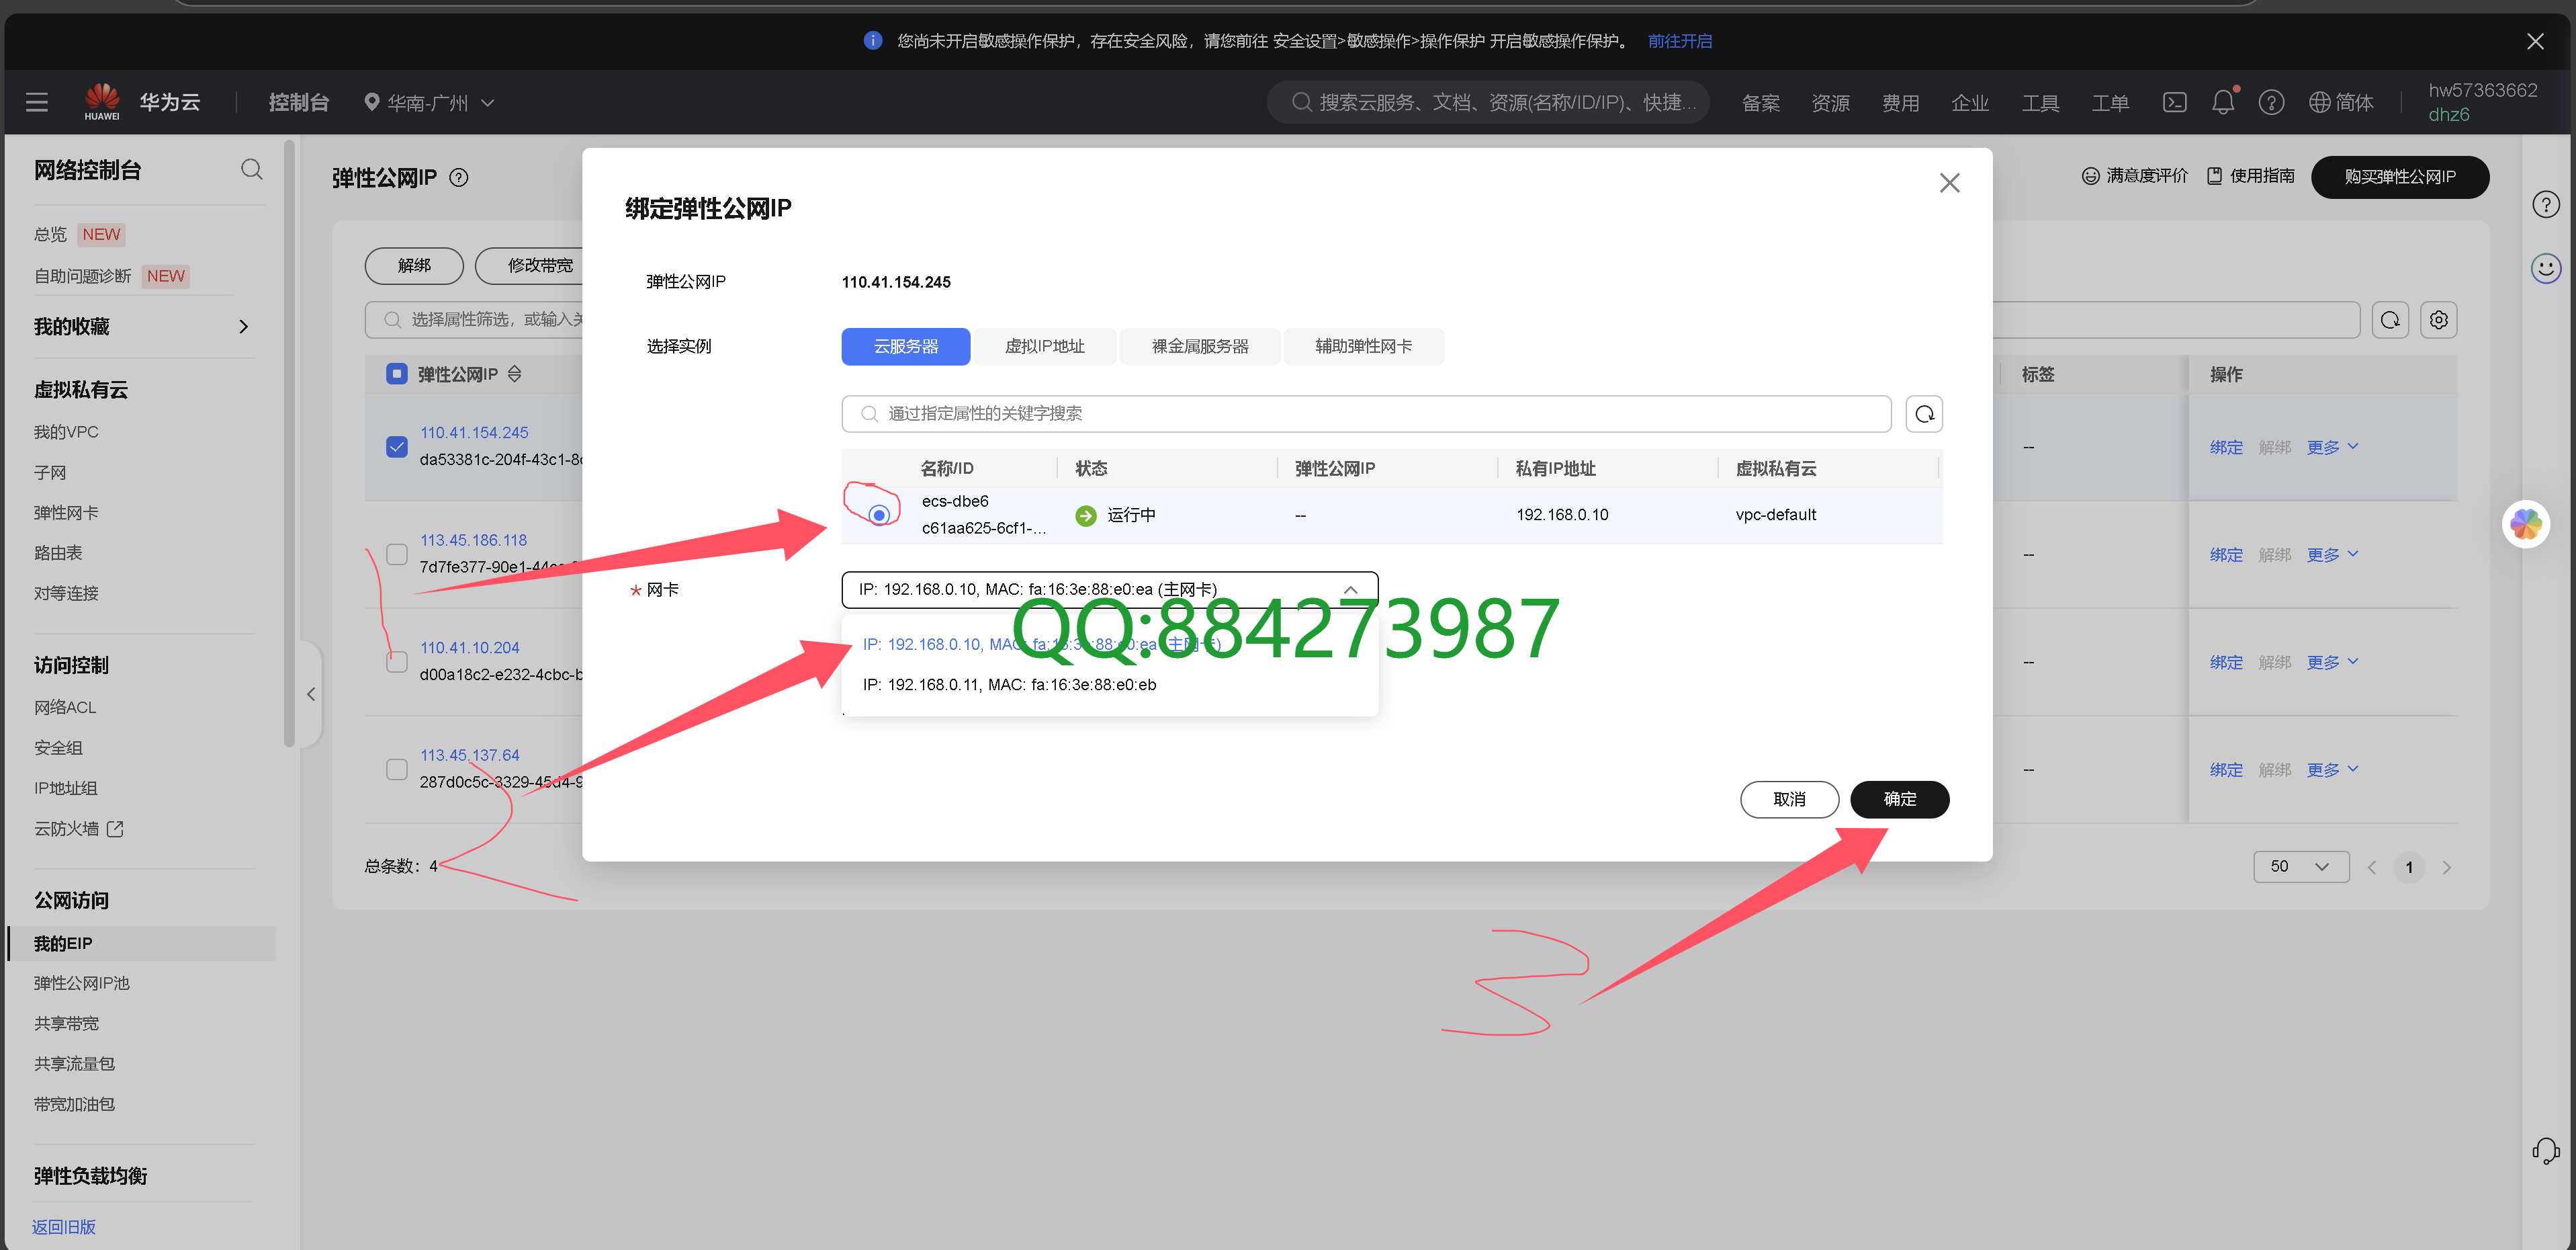Image resolution: width=2576 pixels, height=1250 pixels.
Task: Sort the 弹性公网IP column
Action: pyautogui.click(x=515, y=373)
